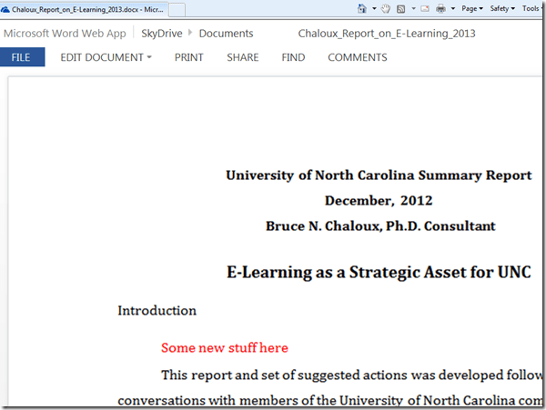Navigate to the Documents breadcrumb link
Viewport: 546px width, 410px height.
226,34
